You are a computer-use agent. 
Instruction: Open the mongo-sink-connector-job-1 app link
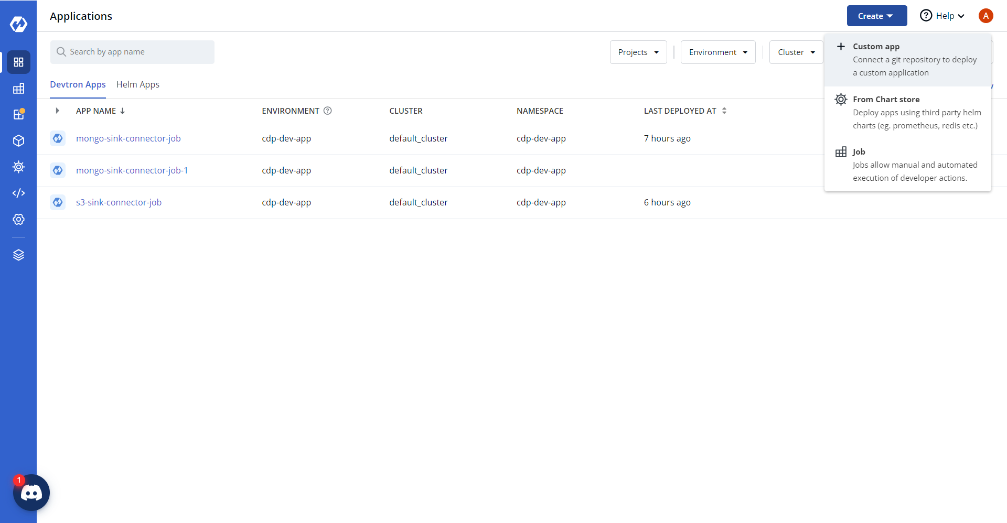point(132,170)
